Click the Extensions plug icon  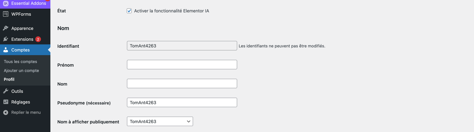coord(6,39)
